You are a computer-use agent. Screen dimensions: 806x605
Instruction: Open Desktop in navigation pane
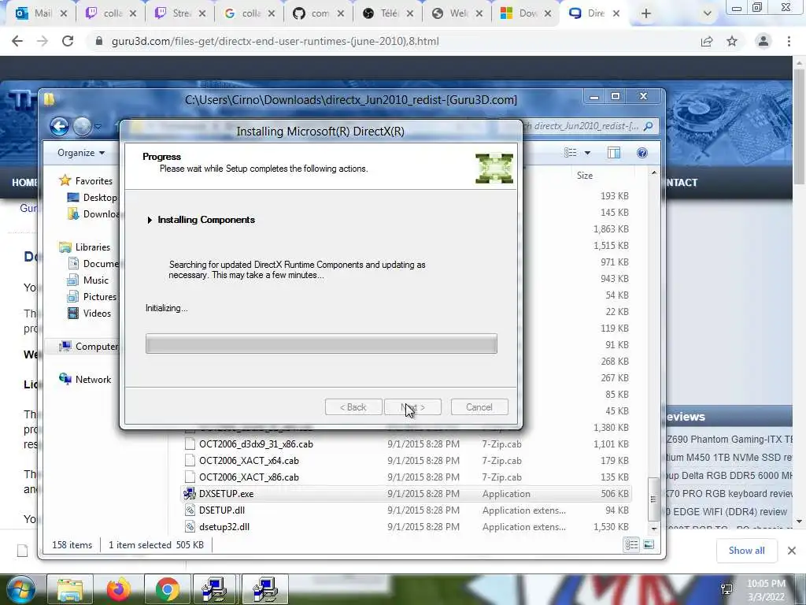pos(93,198)
